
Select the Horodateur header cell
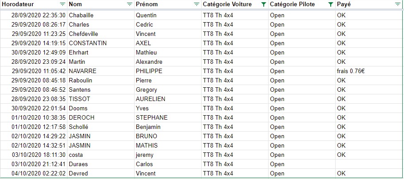pyautogui.click(x=34, y=4)
